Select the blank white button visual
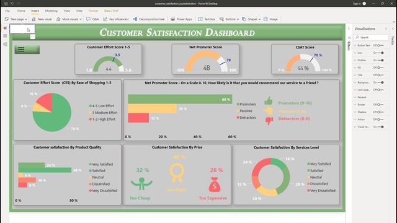397x223 pixels. click(x=22, y=29)
